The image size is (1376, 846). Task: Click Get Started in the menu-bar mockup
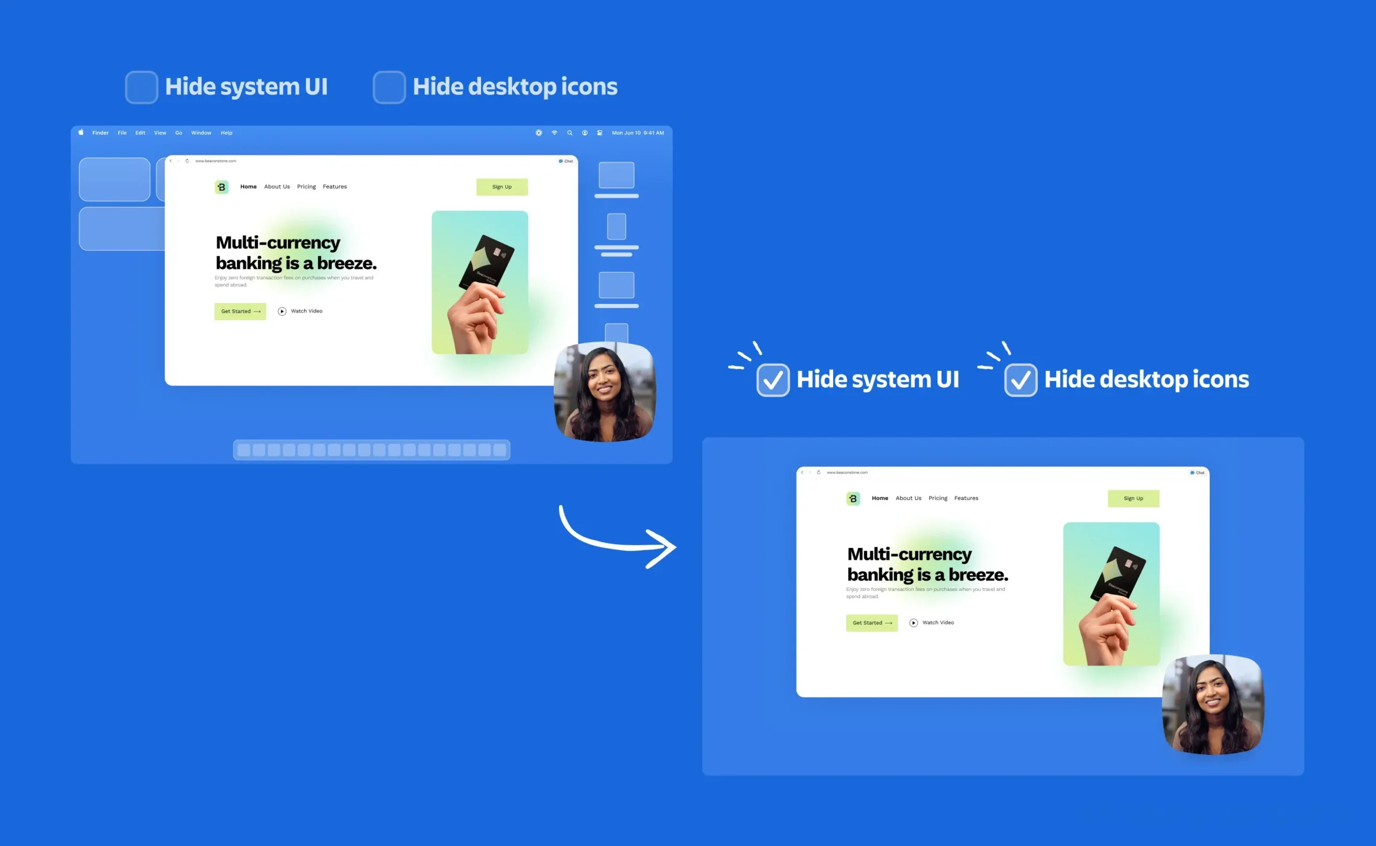pyautogui.click(x=240, y=311)
